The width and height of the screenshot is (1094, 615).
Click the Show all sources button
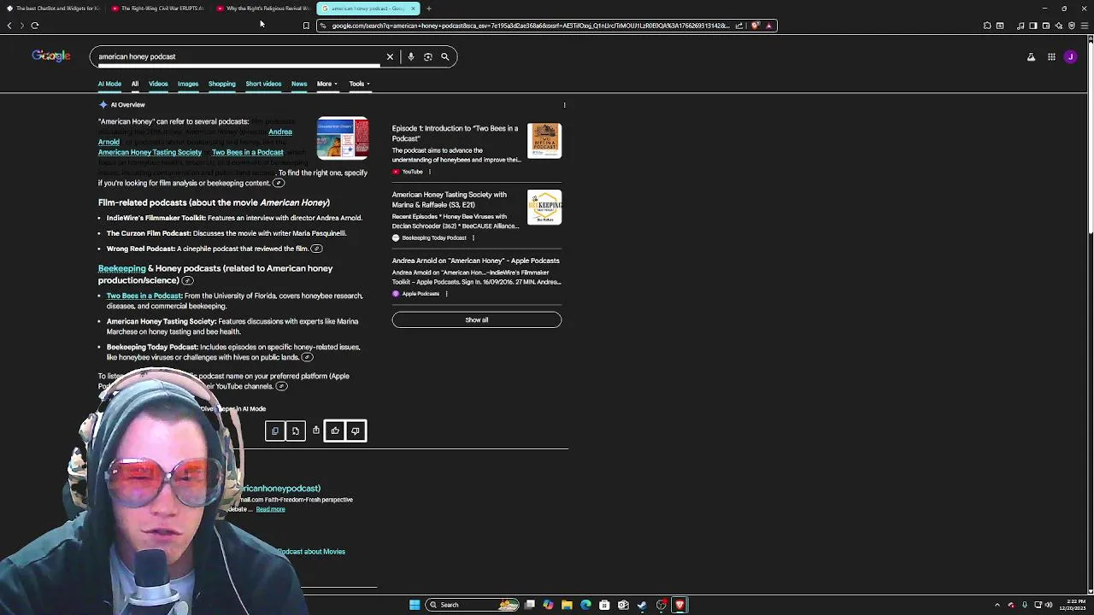[477, 319]
